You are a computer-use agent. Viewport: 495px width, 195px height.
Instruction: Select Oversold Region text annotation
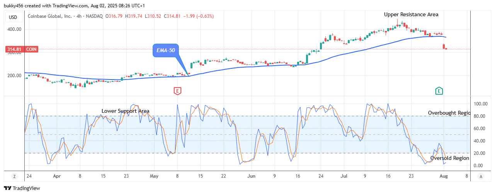click(450, 158)
